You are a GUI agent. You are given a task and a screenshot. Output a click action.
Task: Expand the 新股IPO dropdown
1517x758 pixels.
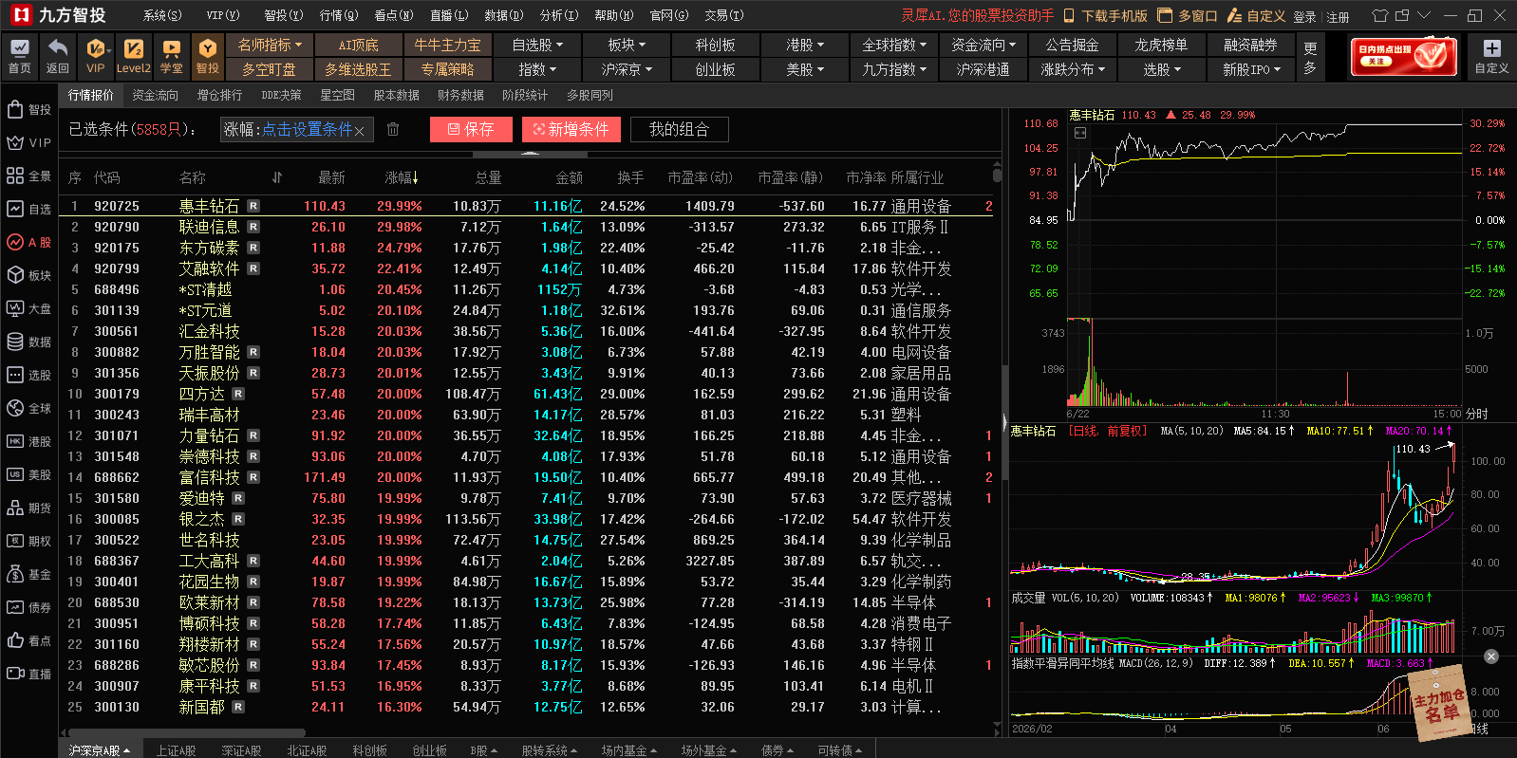tap(1251, 69)
